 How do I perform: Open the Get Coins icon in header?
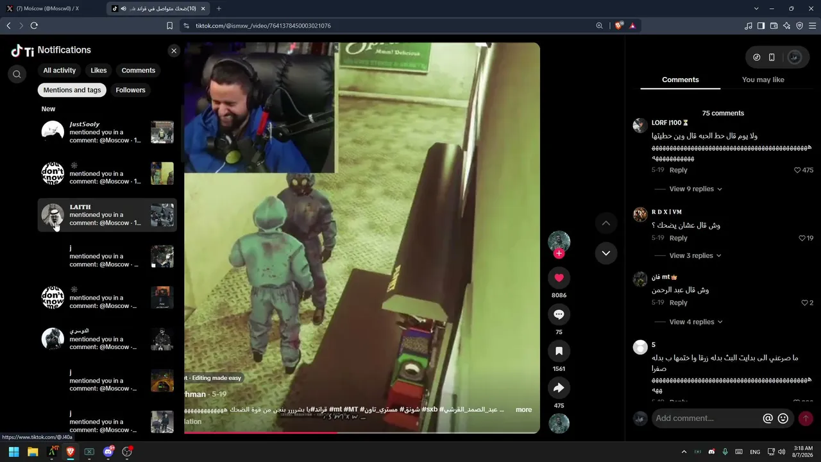757,57
